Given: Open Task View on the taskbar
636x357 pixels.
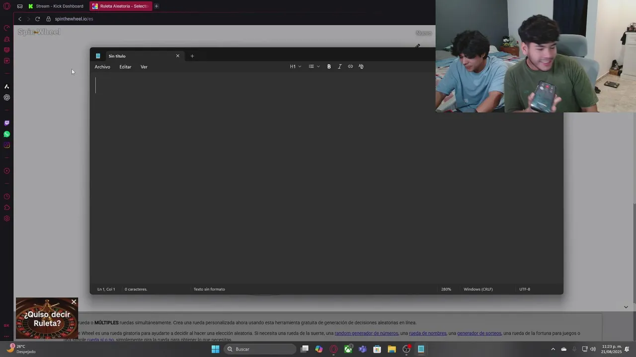Looking at the screenshot, I should pos(305,349).
